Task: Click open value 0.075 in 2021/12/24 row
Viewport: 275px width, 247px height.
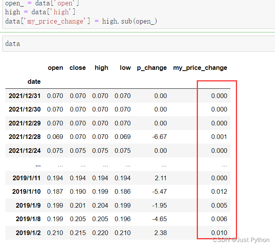Action: click(x=55, y=151)
